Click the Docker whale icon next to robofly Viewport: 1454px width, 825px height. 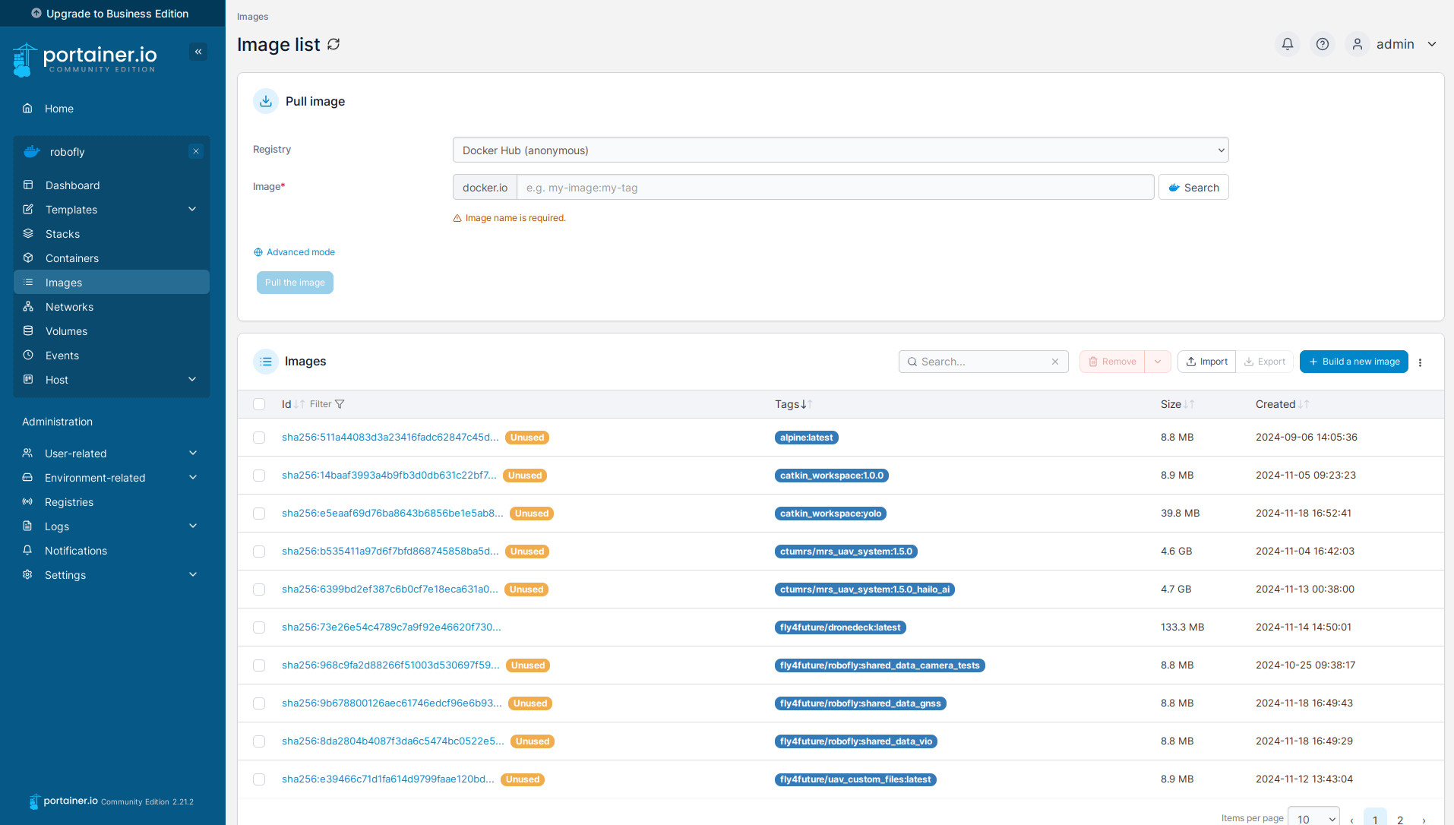tap(32, 151)
